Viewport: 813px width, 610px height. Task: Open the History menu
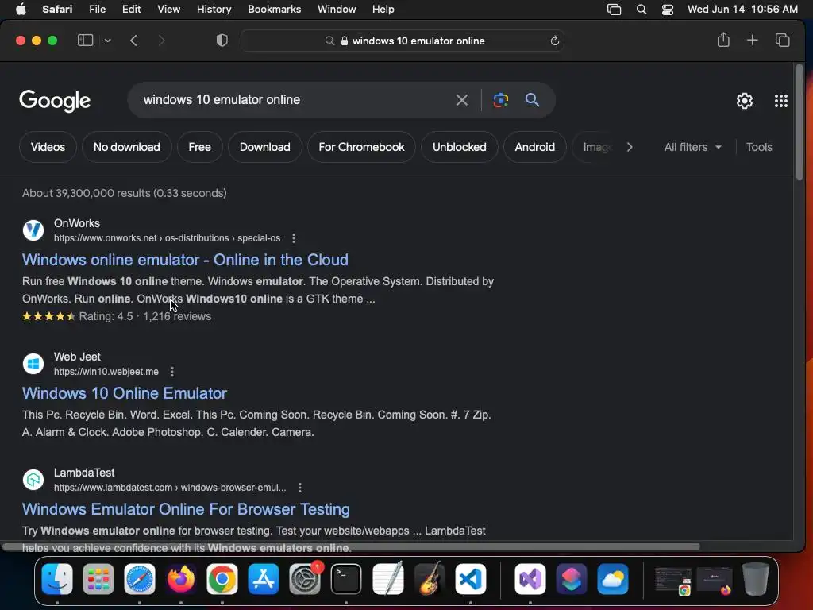(x=214, y=10)
